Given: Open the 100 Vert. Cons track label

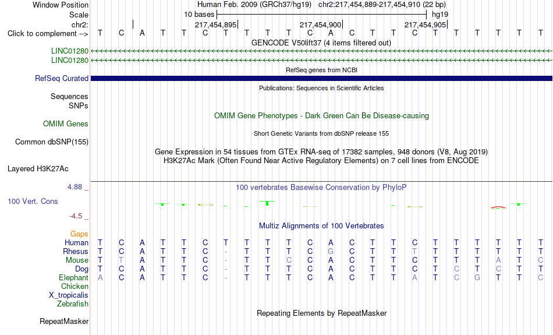Looking at the screenshot, I should (x=33, y=201).
